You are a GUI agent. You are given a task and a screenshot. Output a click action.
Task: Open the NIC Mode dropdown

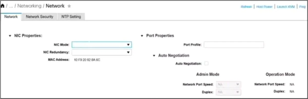click(102, 45)
